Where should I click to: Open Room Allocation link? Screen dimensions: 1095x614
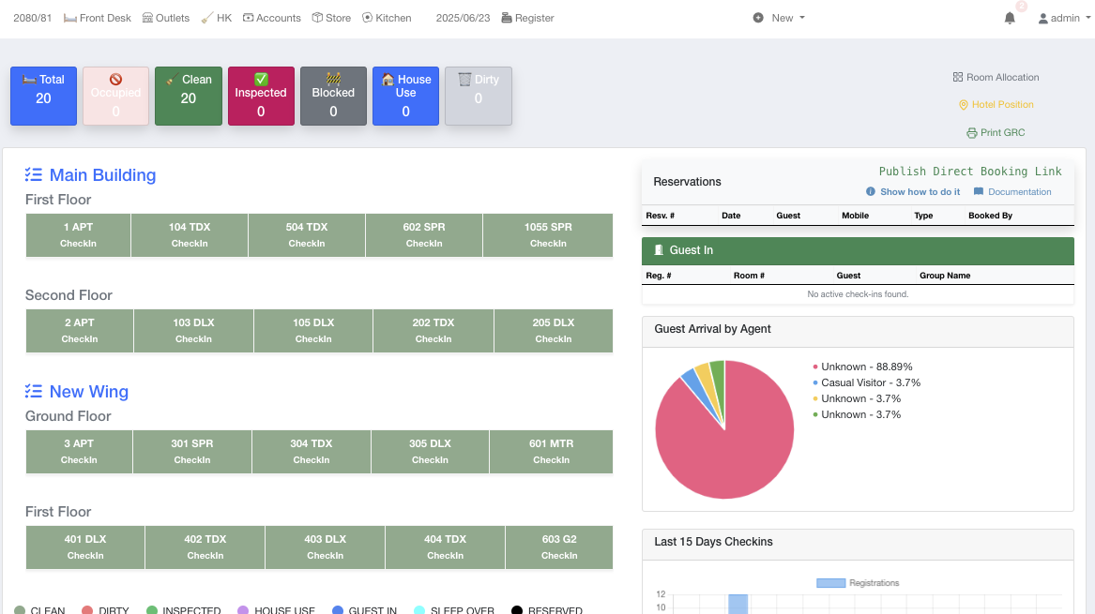(x=996, y=78)
